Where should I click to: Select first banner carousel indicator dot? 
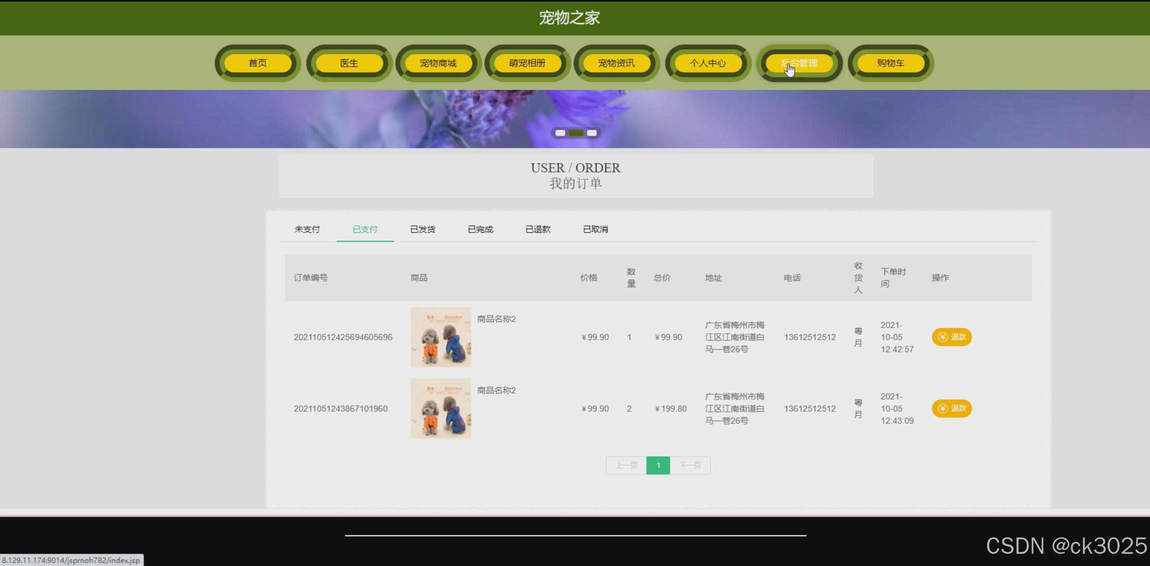[560, 133]
